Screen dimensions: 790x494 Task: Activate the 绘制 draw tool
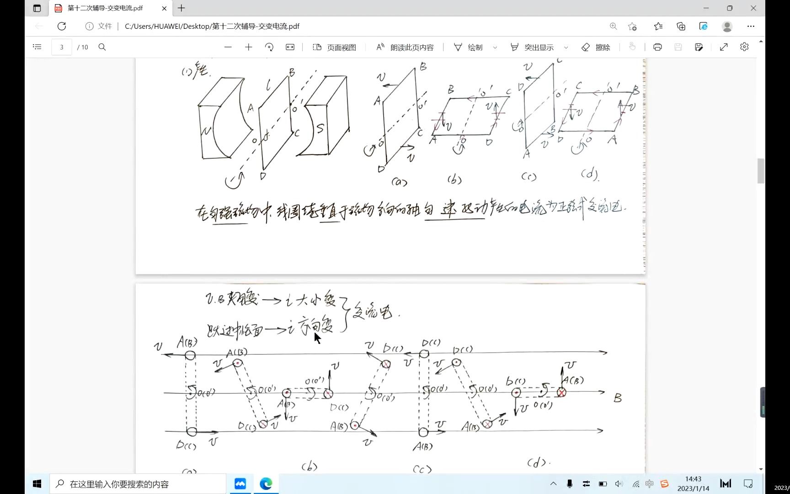[x=468, y=47]
